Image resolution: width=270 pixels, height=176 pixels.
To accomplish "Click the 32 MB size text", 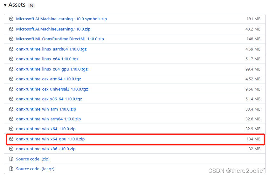I will 254,149.
